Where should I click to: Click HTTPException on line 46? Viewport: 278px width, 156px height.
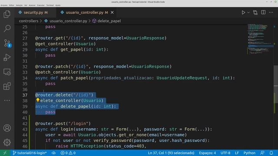(87, 146)
